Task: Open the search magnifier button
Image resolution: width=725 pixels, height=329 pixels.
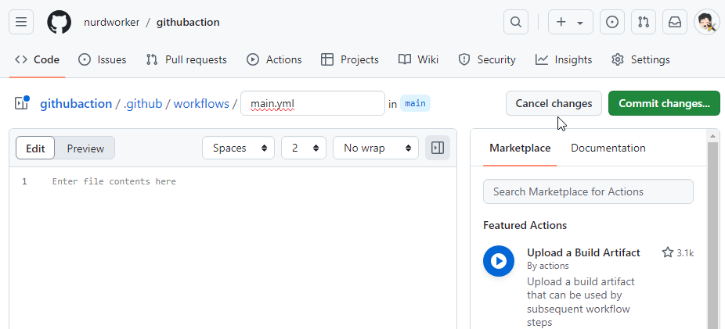Action: 516,22
